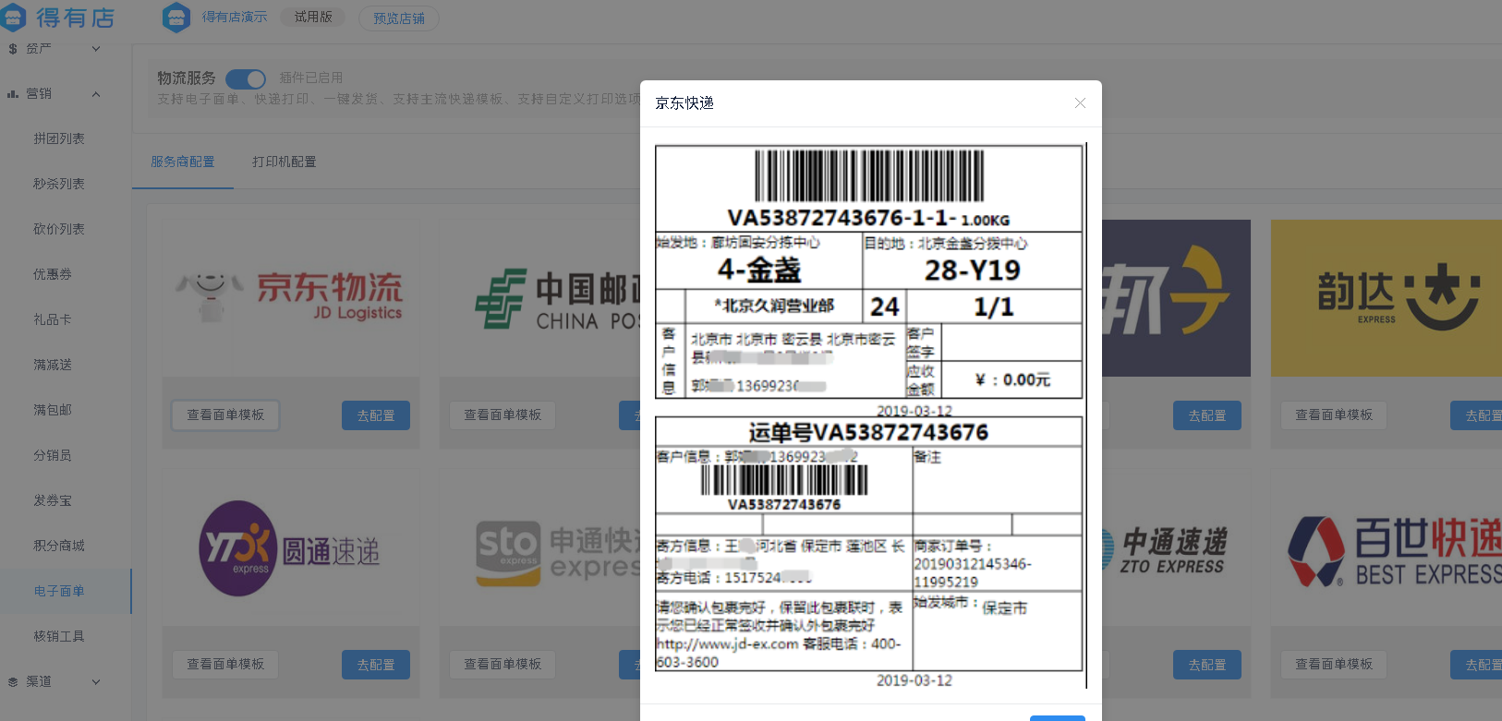Switch to the 服务商配置 tab

(183, 162)
